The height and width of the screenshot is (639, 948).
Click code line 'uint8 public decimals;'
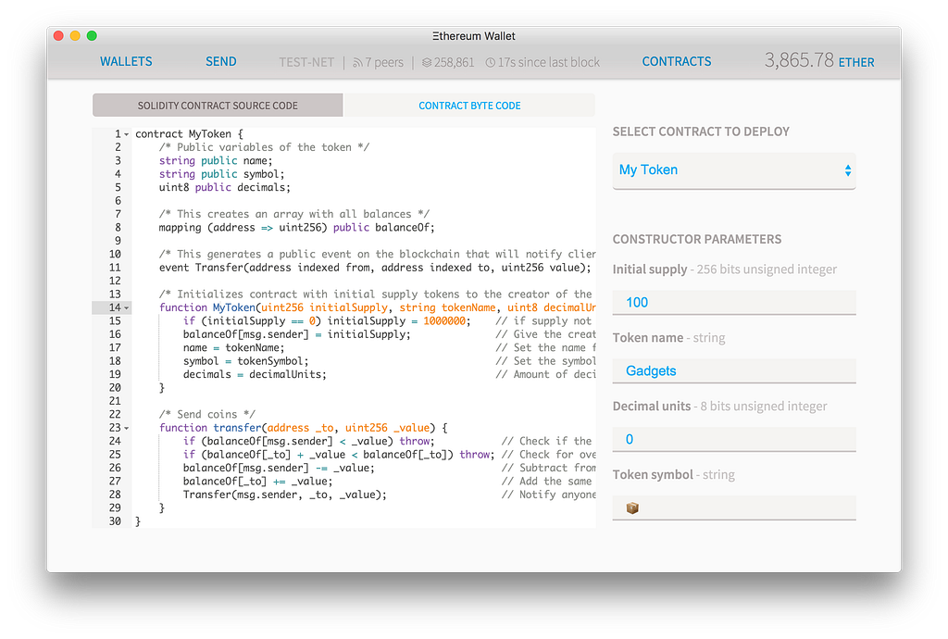coord(225,187)
